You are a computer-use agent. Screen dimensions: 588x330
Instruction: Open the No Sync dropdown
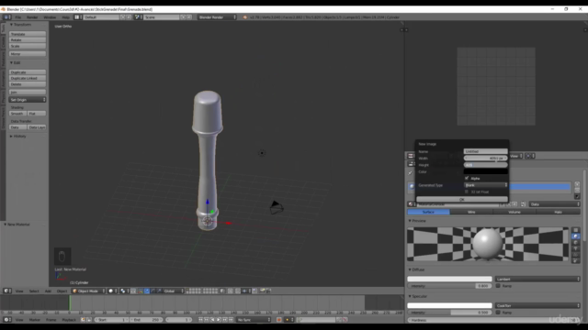[x=254, y=320]
